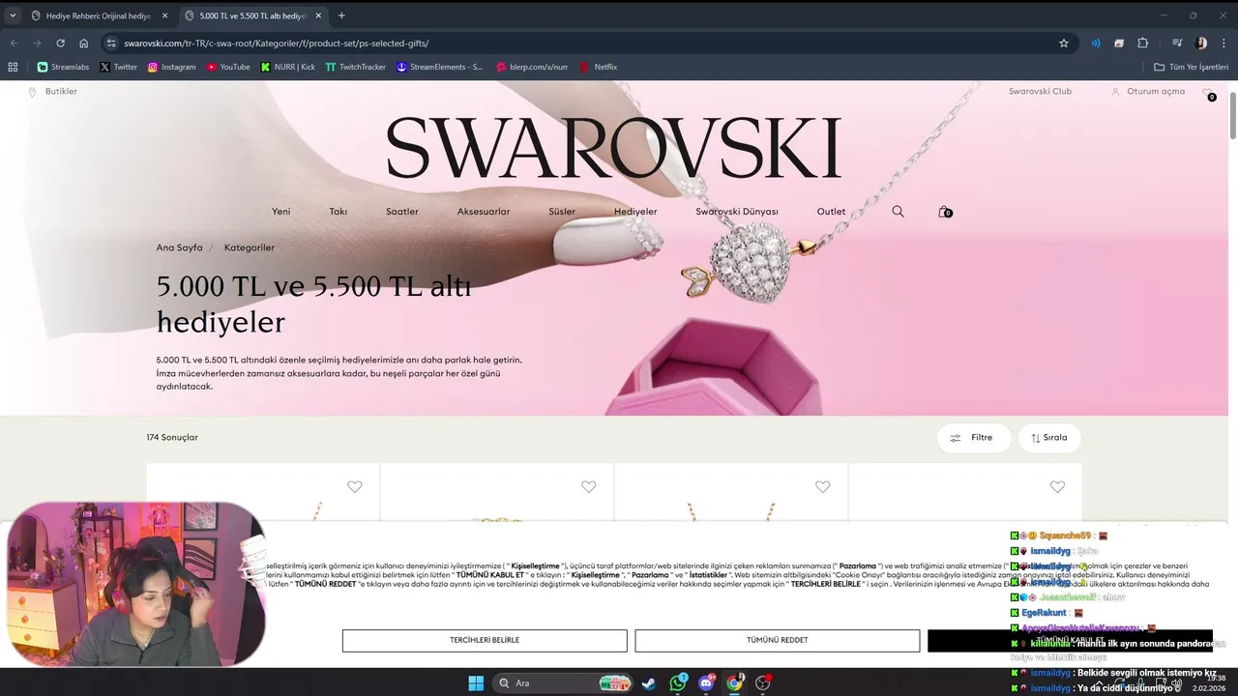The width and height of the screenshot is (1238, 696).
Task: Open the shopping bag icon in the navigation
Action: (x=944, y=212)
